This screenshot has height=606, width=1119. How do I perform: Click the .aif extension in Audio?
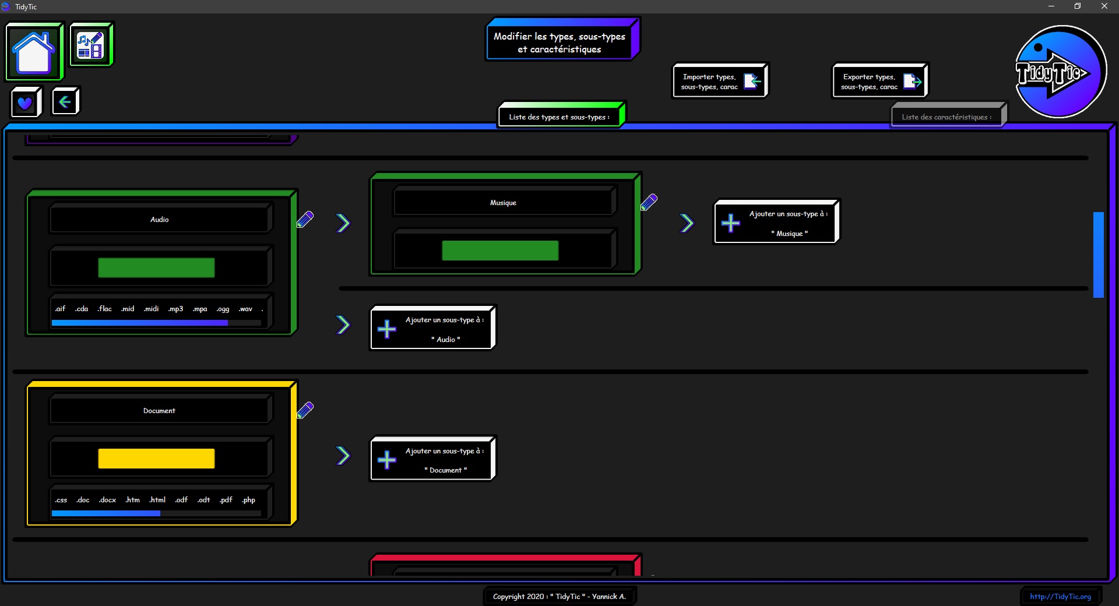coord(60,309)
